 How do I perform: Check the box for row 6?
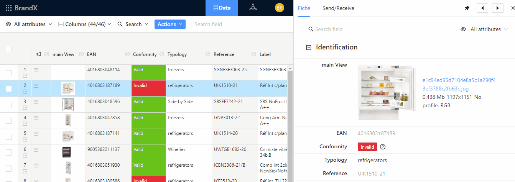tap(9, 152)
